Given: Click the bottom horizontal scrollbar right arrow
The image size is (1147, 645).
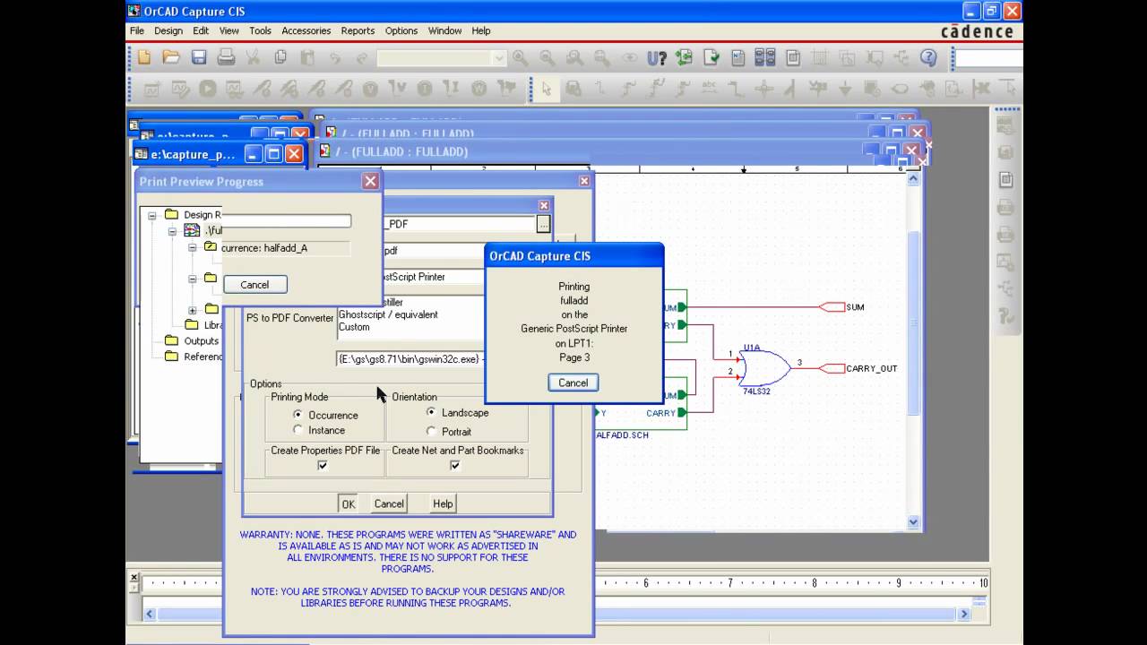Looking at the screenshot, I should (x=964, y=615).
